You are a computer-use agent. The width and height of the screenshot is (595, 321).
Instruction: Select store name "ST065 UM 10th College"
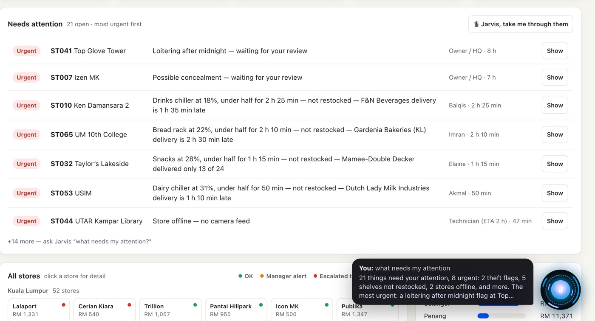click(x=89, y=135)
